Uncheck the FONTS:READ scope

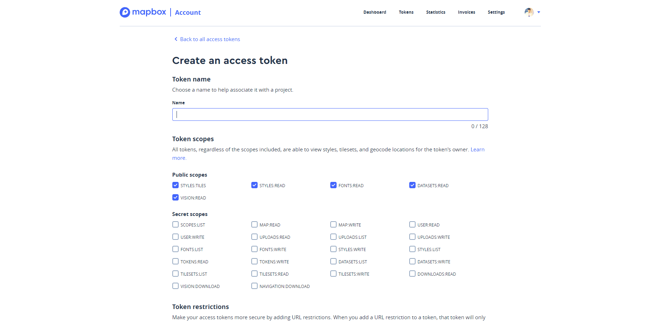point(333,185)
